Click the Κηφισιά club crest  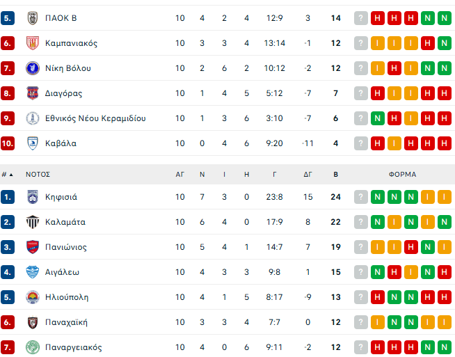[x=32, y=197]
